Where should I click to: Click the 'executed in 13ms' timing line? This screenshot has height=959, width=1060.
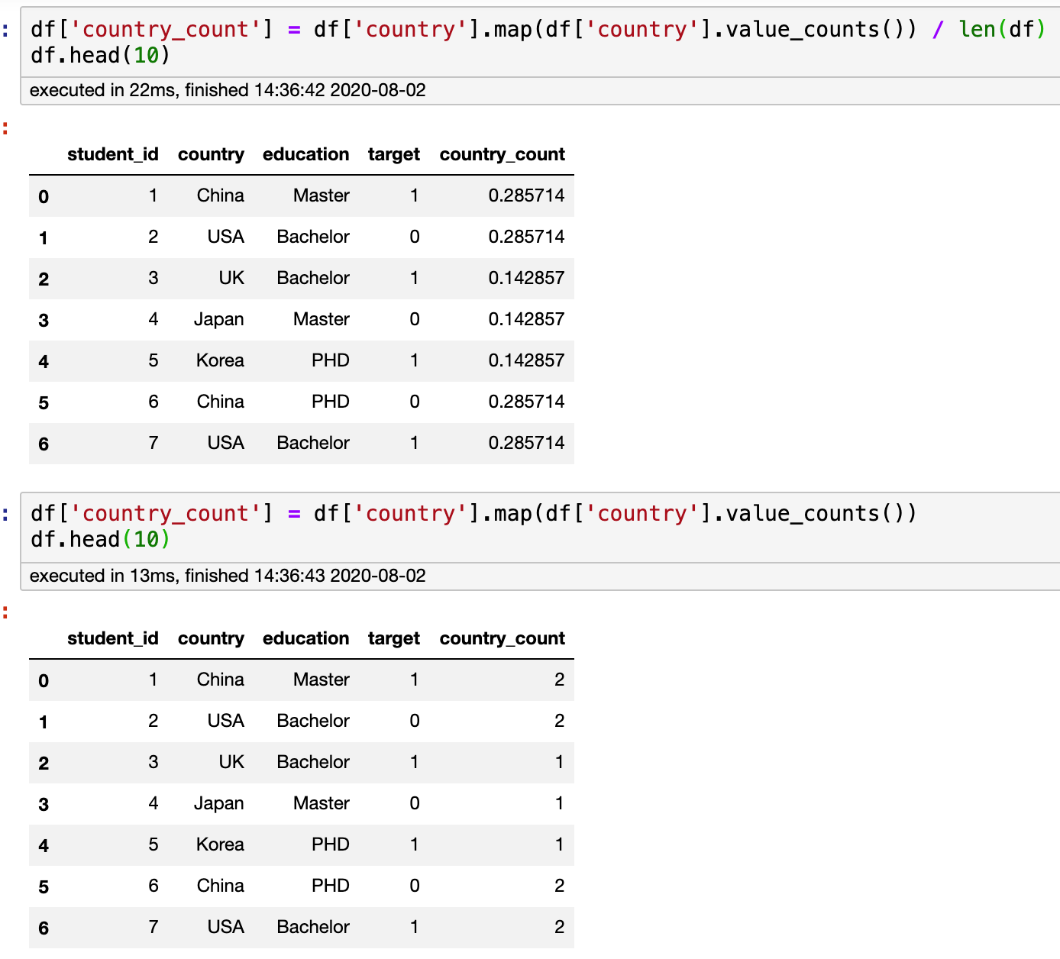click(x=228, y=576)
